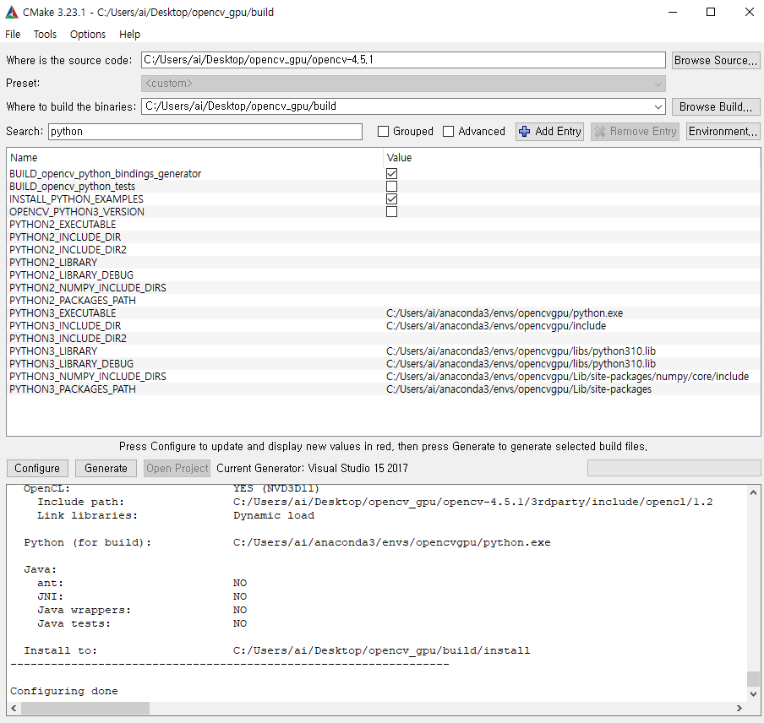Open the Tools menu
This screenshot has height=723, width=764.
coord(45,34)
